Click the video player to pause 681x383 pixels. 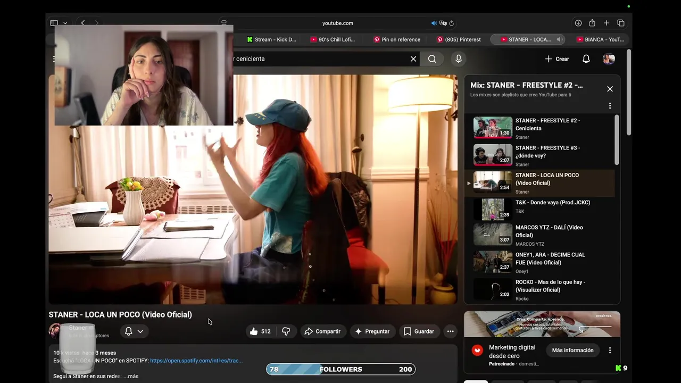[x=253, y=189]
